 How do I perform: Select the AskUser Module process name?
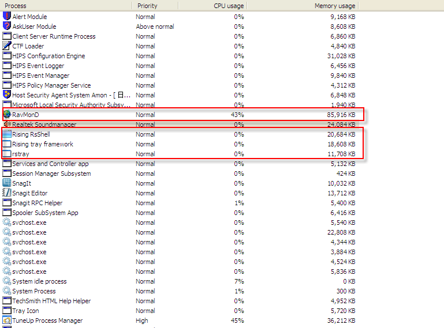34,27
